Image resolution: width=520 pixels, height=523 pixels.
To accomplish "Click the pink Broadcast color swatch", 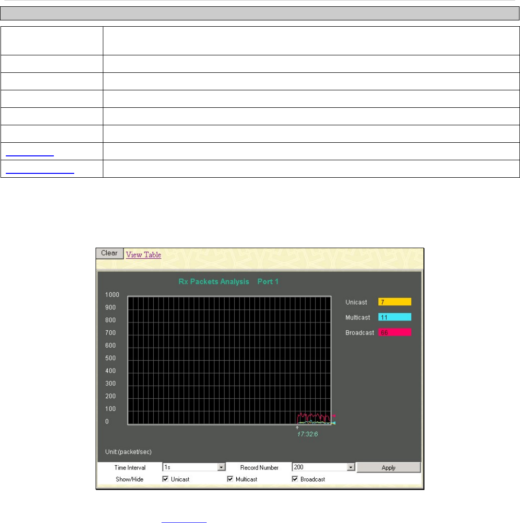I will click(x=395, y=333).
